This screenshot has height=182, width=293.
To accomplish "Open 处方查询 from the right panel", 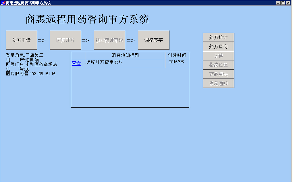I will click(x=218, y=46).
